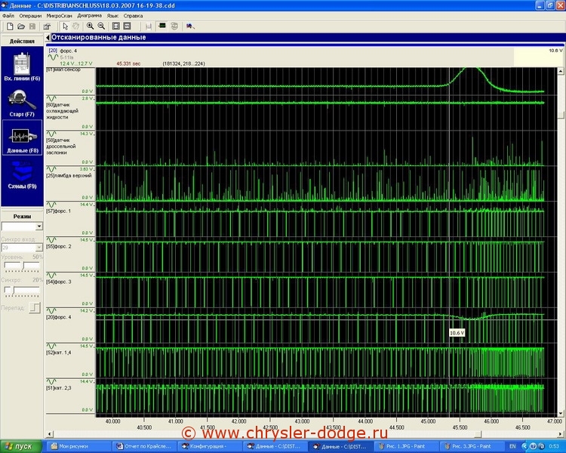Click the vertical scrollbar down arrow
Image resolution: width=566 pixels, height=453 pixels.
click(x=561, y=413)
